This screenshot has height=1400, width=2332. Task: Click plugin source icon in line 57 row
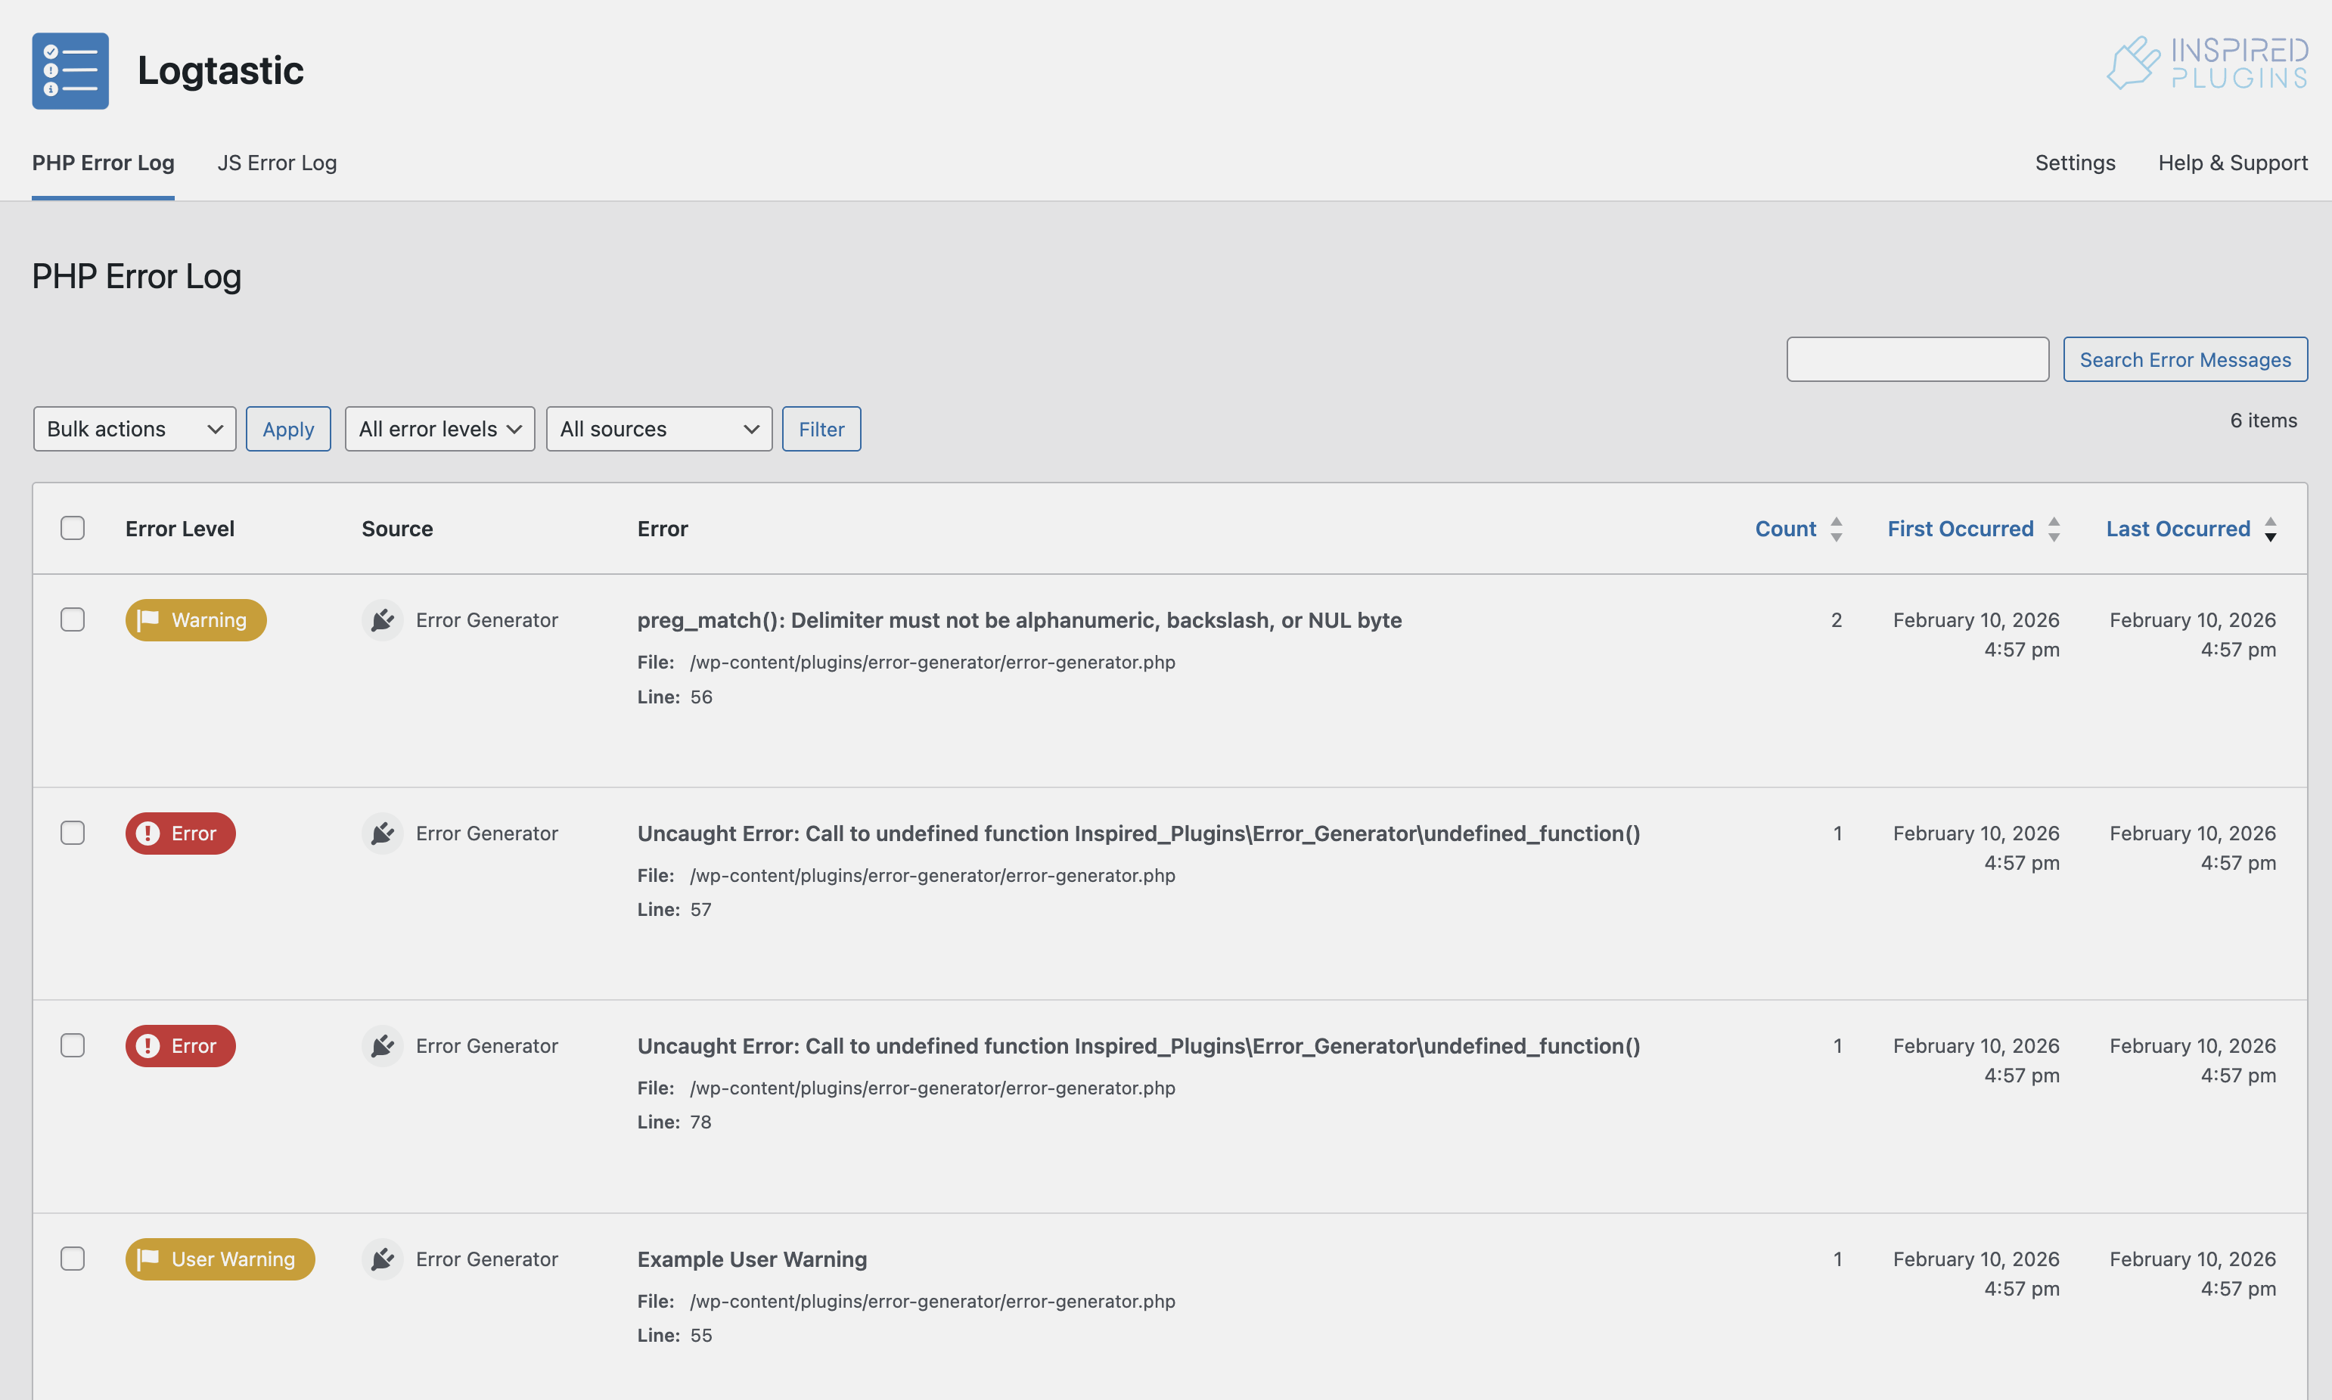click(382, 833)
